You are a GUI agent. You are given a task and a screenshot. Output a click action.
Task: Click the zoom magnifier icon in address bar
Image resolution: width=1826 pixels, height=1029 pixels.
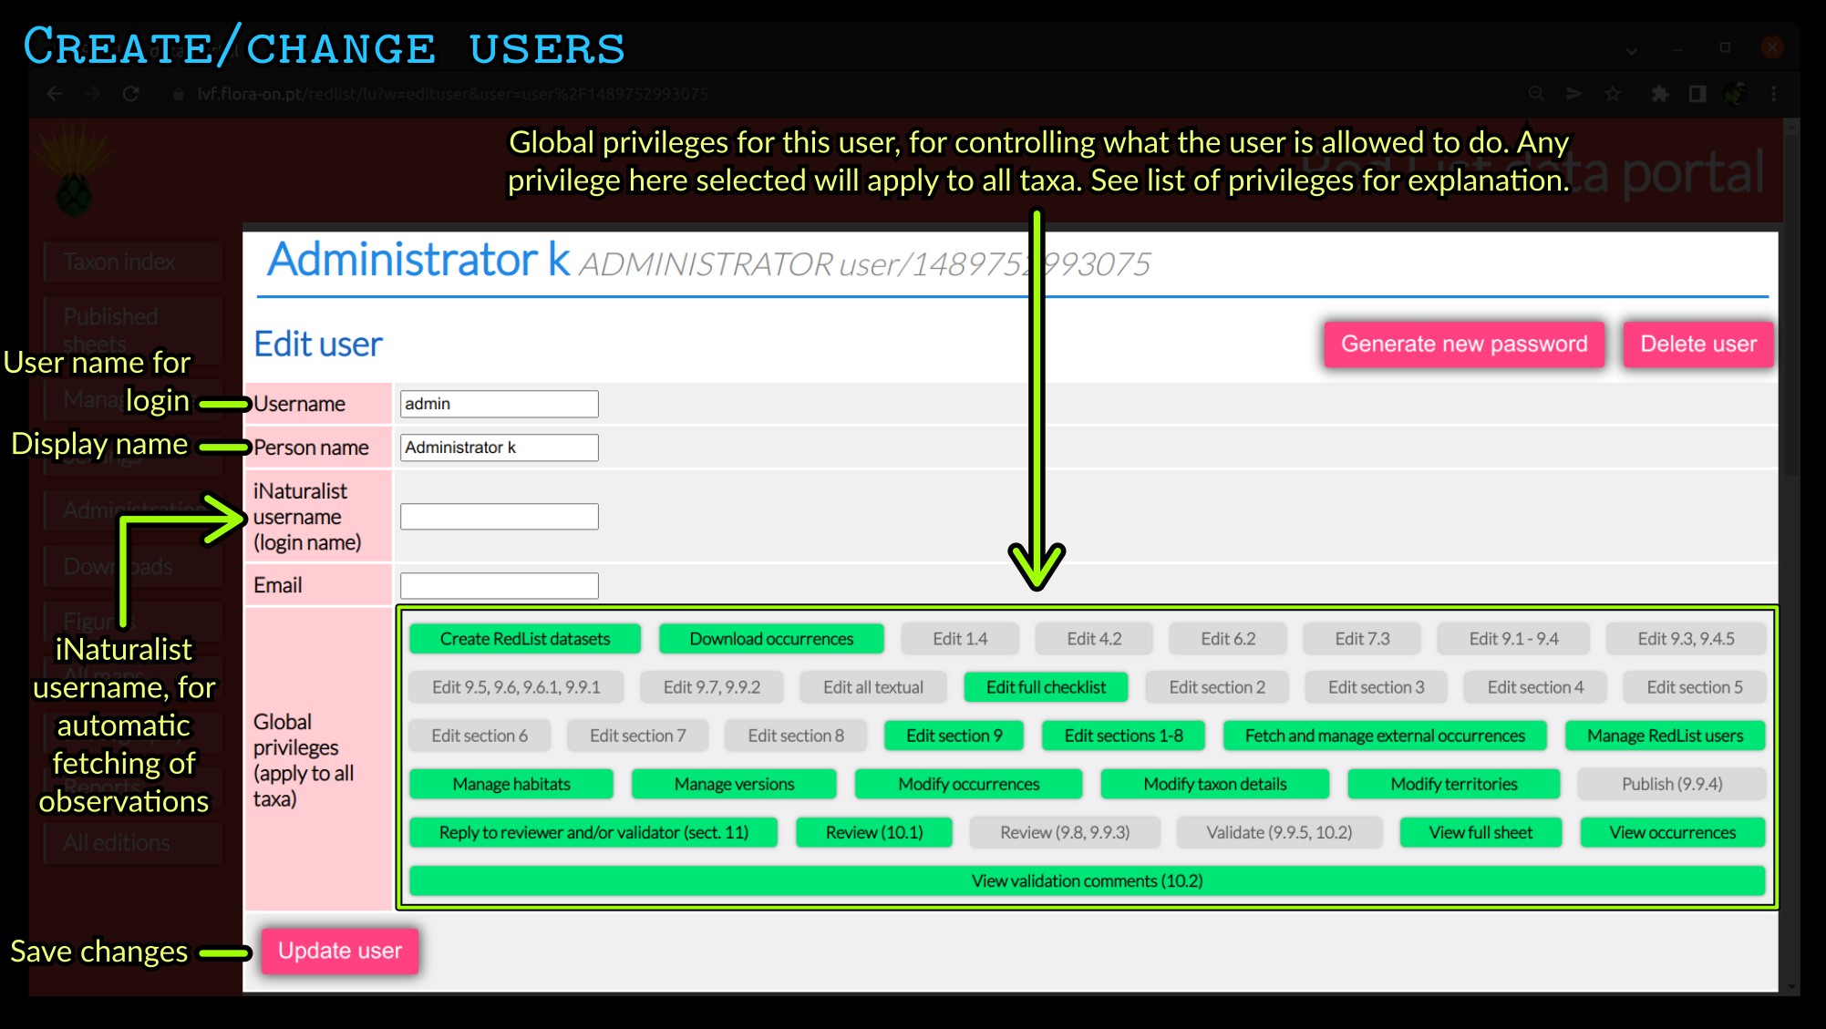[1536, 94]
